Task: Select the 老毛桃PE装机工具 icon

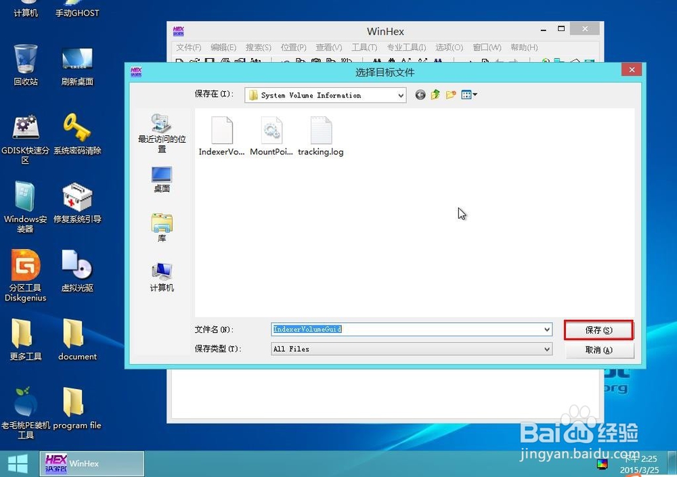Action: 26,413
